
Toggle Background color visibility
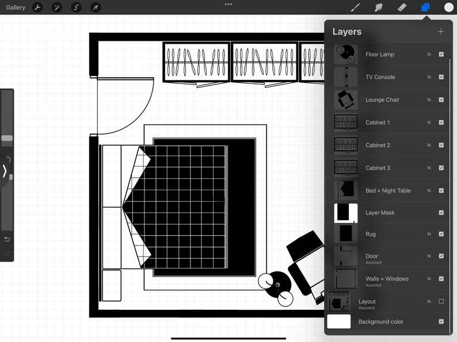[x=441, y=321]
